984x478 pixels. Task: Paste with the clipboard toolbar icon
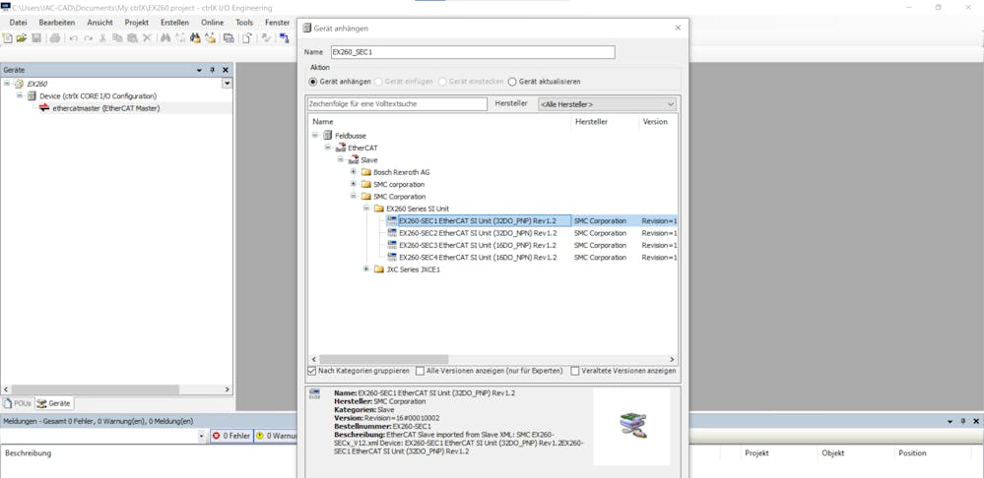[132, 38]
